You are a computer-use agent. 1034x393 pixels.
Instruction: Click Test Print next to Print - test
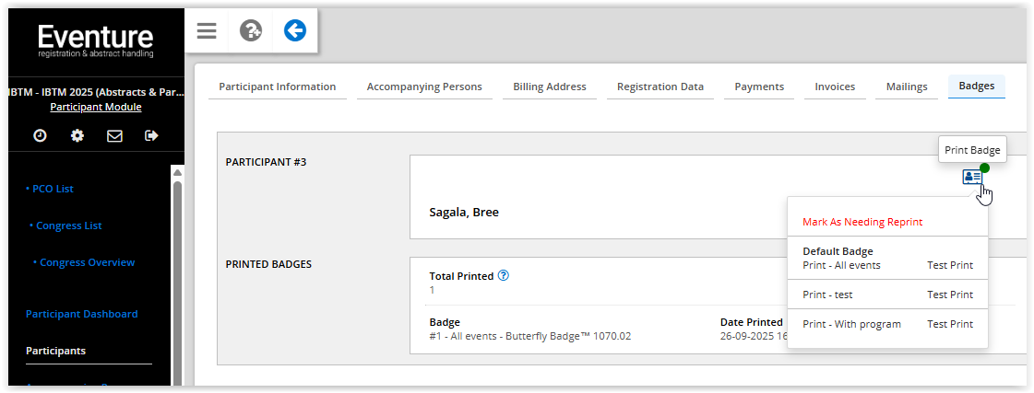(950, 295)
